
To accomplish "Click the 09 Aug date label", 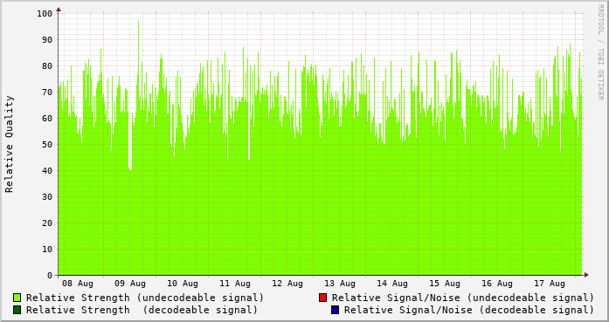I will coord(130,284).
